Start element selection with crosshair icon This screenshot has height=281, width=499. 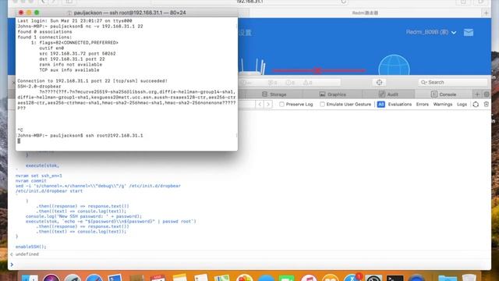[x=380, y=82]
